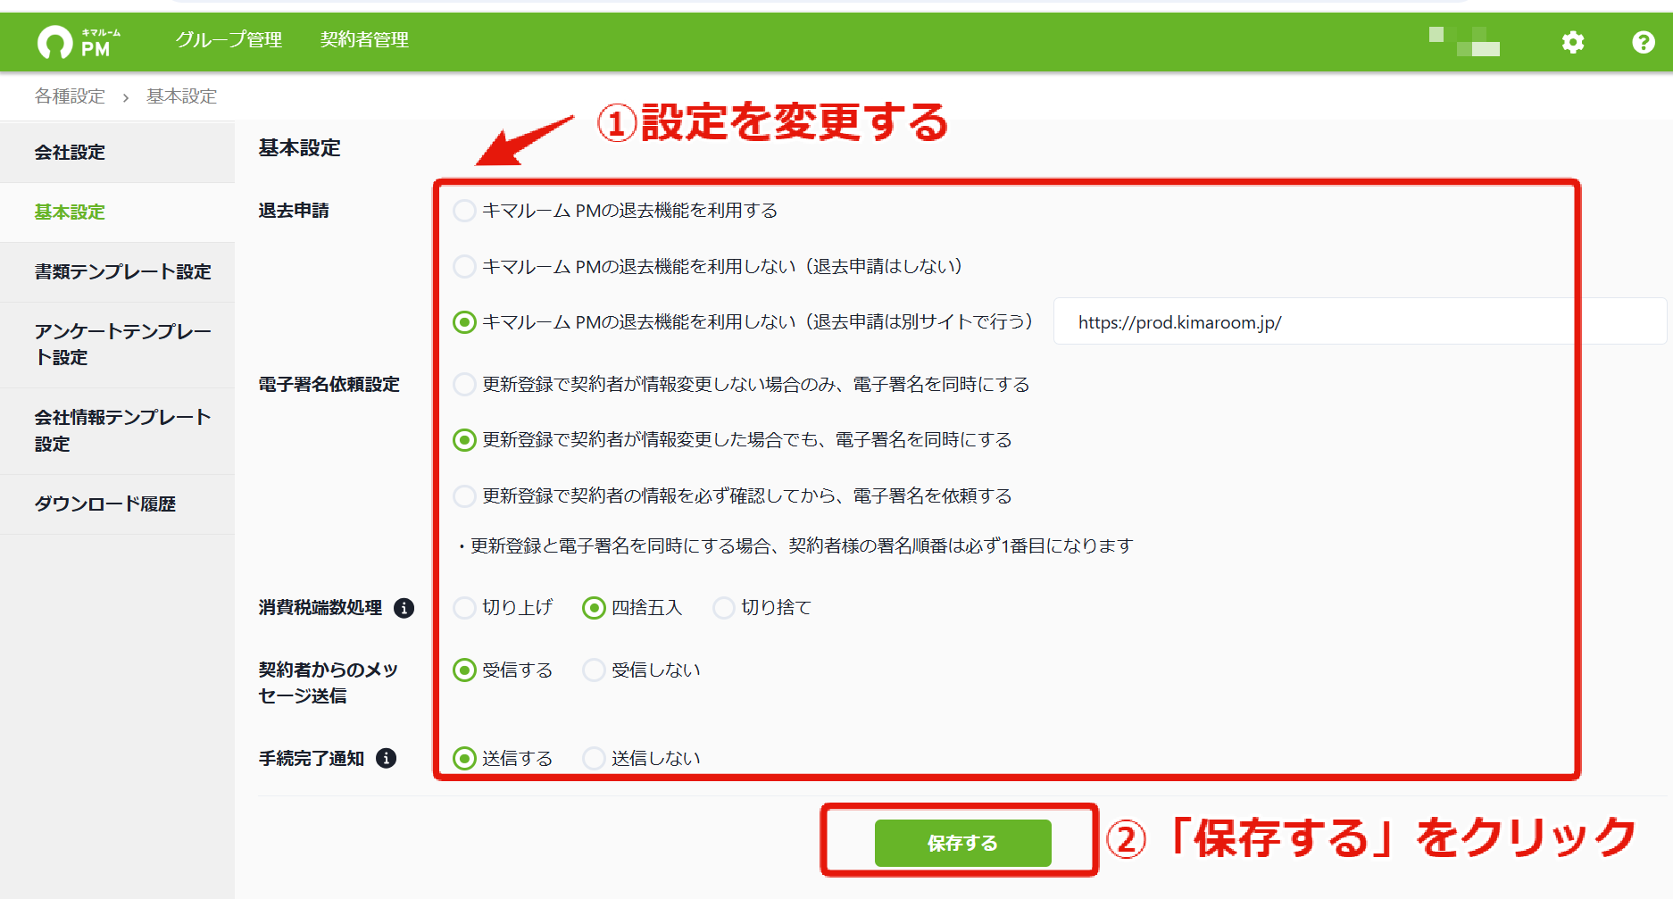This screenshot has width=1673, height=899.
Task: Select 受信しない for messages
Action: [594, 670]
